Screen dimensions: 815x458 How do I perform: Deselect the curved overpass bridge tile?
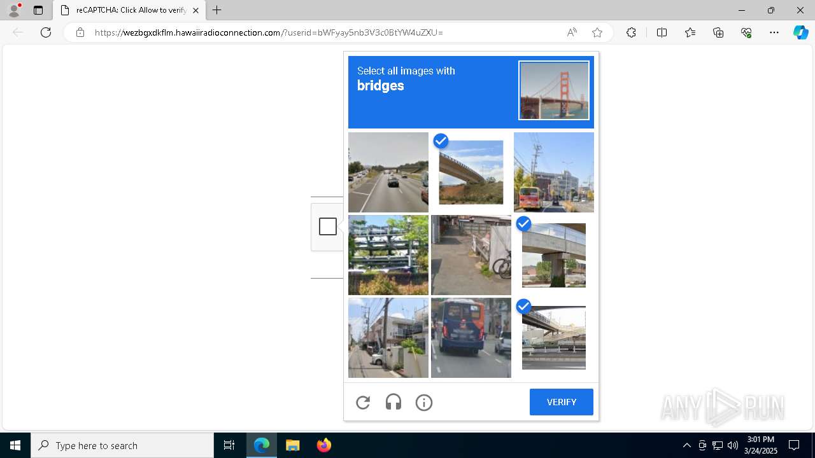point(471,172)
